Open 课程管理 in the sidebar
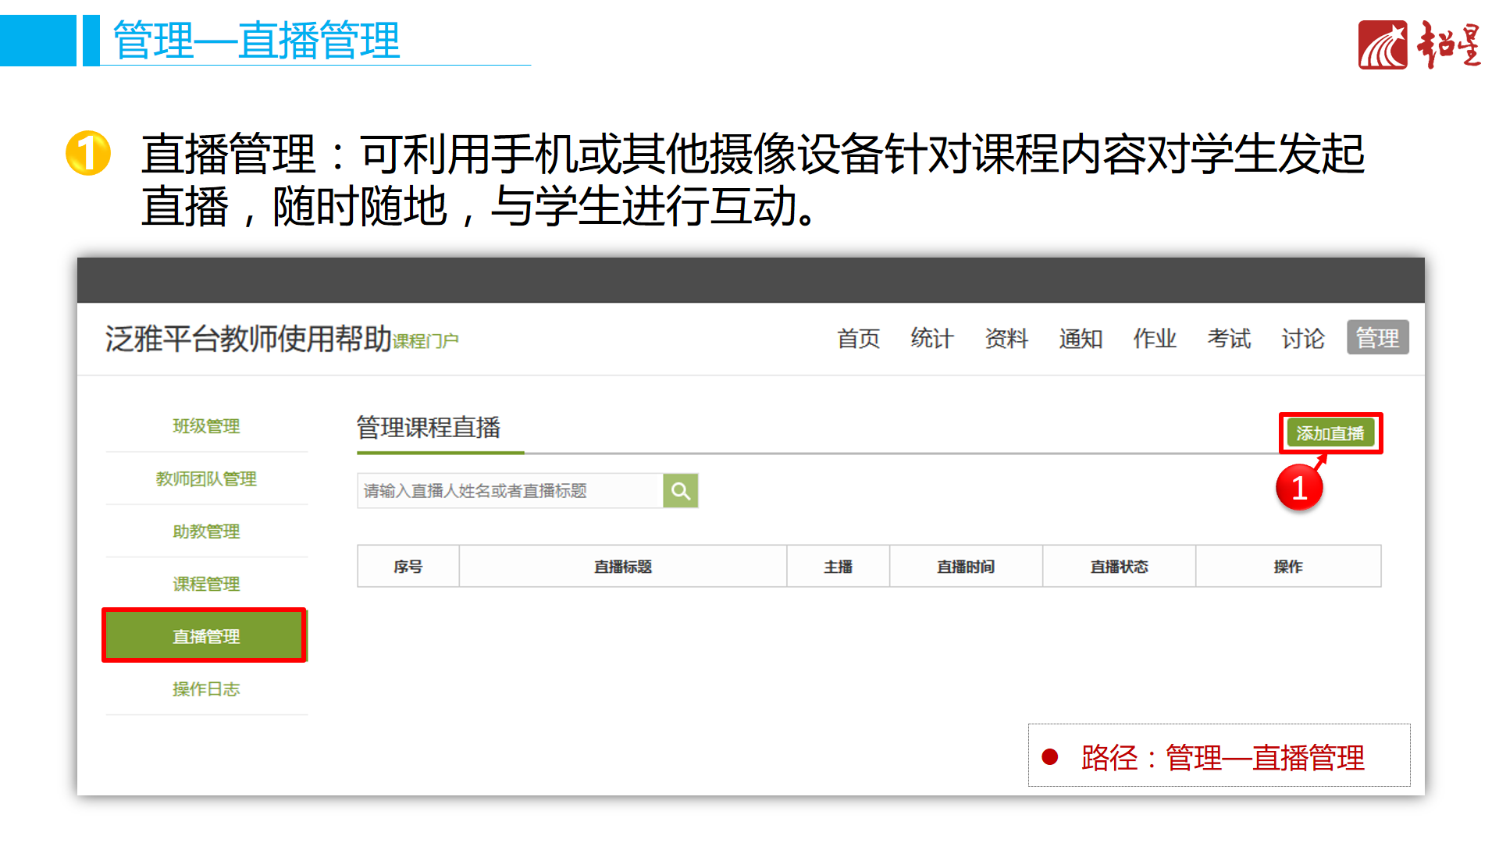The image size is (1499, 843). point(206,584)
